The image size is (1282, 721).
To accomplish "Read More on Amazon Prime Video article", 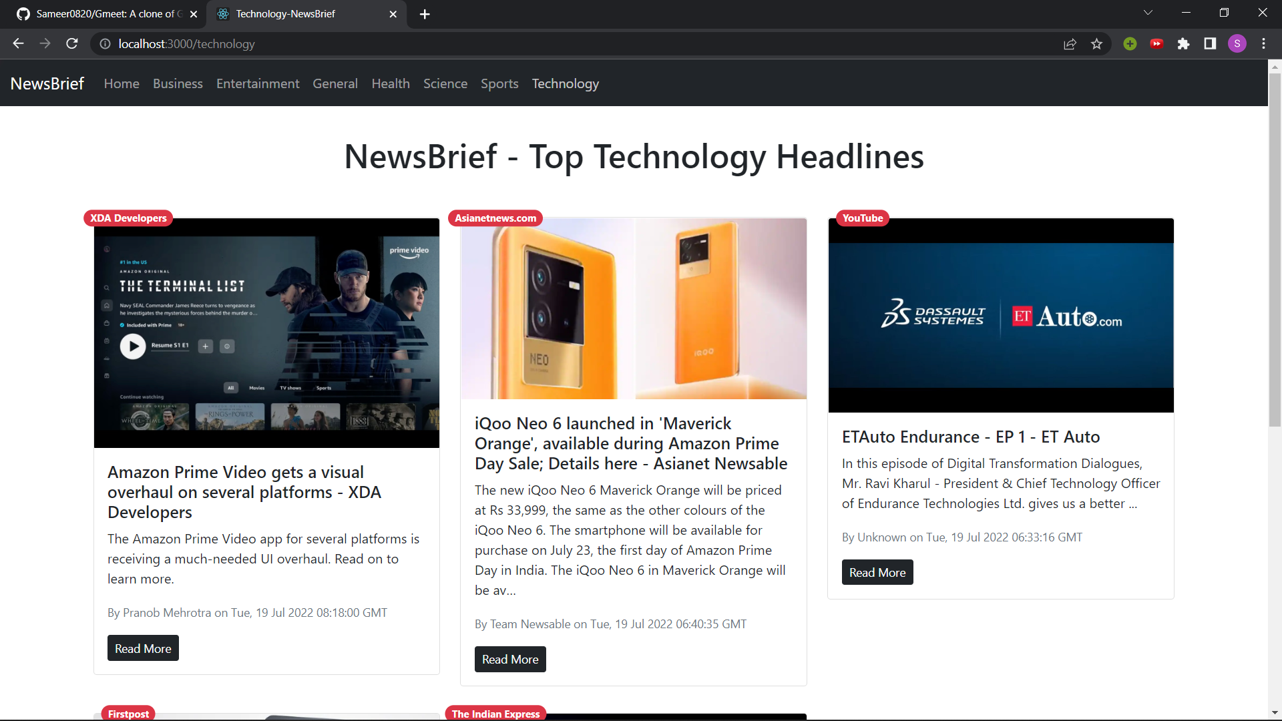I will [x=143, y=648].
